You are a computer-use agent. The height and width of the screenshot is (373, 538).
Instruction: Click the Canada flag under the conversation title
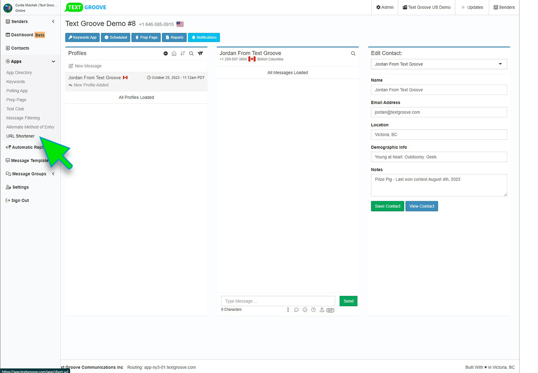click(x=252, y=59)
